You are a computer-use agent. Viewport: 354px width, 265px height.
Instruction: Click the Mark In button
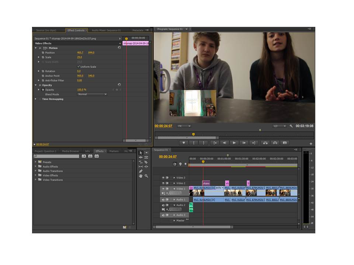click(194, 143)
